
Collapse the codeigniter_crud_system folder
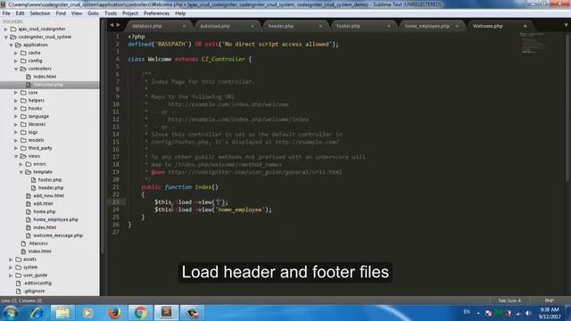coord(6,37)
